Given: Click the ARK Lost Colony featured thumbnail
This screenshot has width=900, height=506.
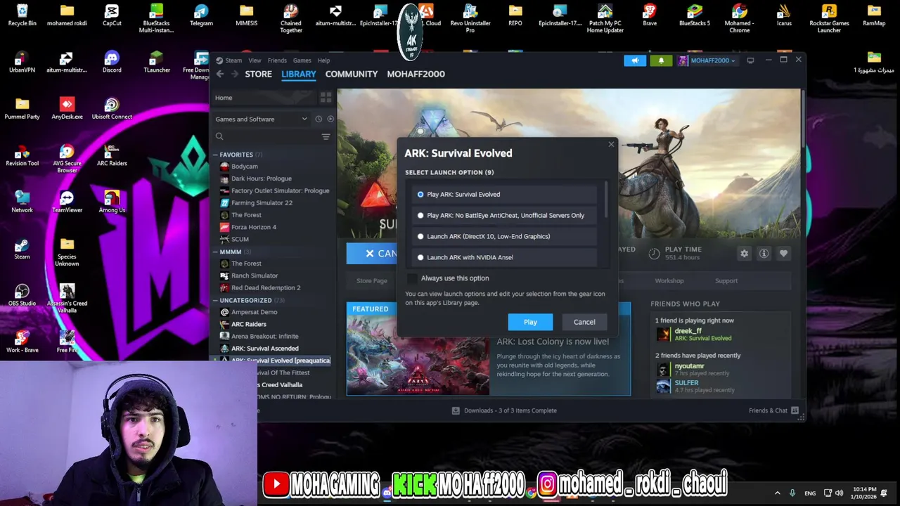Looking at the screenshot, I should (x=418, y=355).
